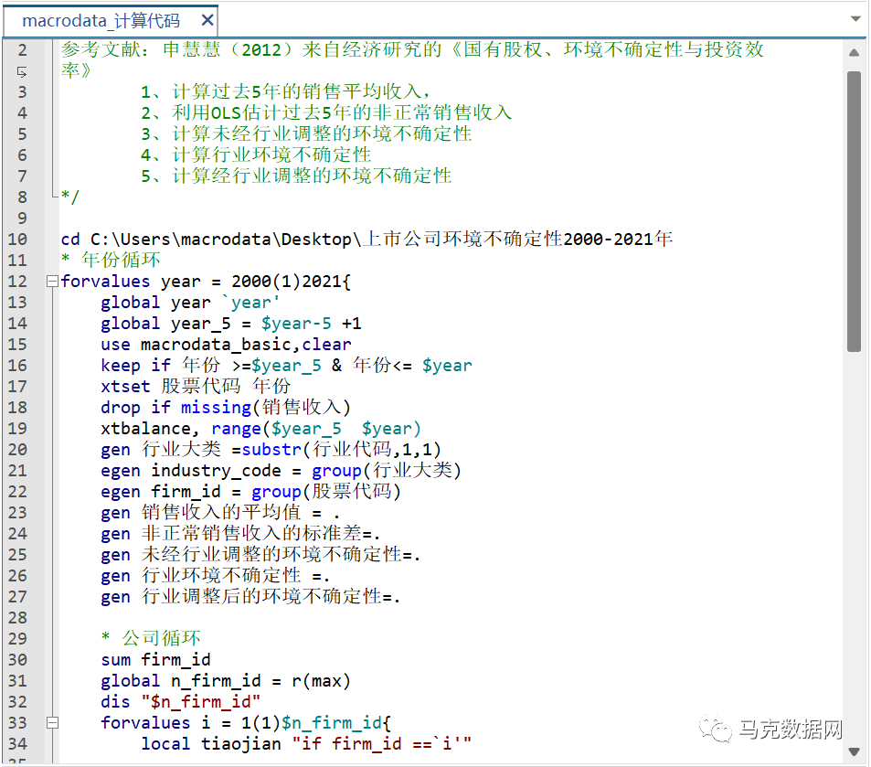Click the line wrap indicator icon

[22, 71]
